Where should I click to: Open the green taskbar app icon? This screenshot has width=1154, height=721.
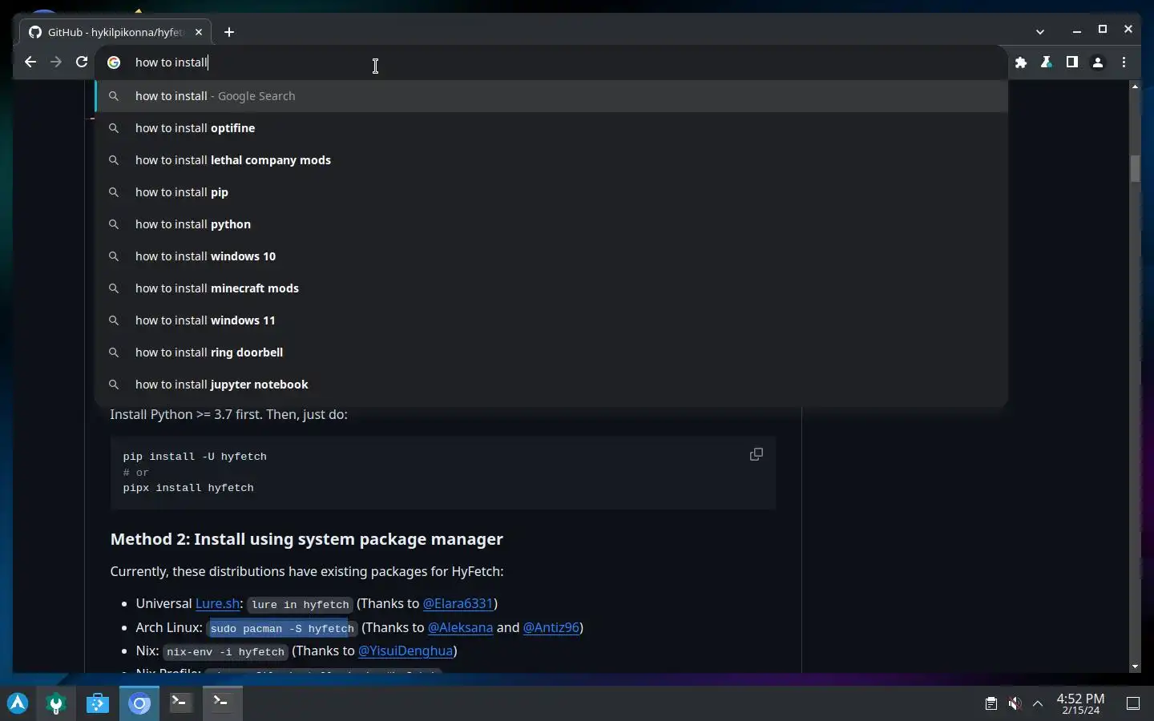[56, 703]
